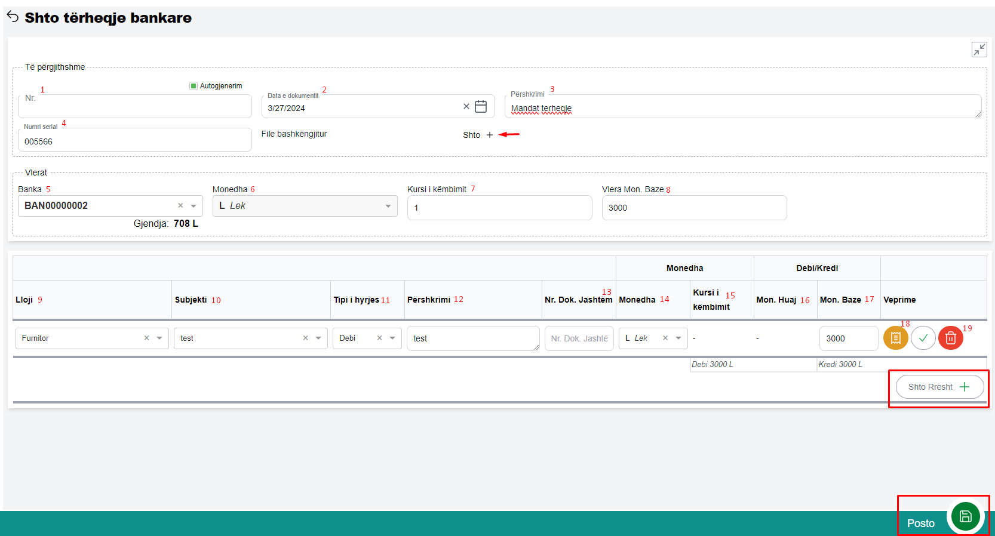Delete the row with the red trash icon
The image size is (995, 536).
point(950,338)
